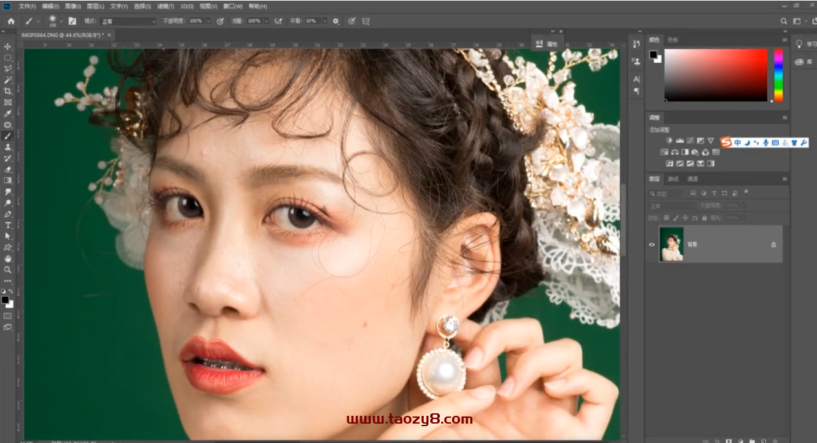Toggle pressure for opacity button
The width and height of the screenshot is (817, 443).
coord(220,21)
